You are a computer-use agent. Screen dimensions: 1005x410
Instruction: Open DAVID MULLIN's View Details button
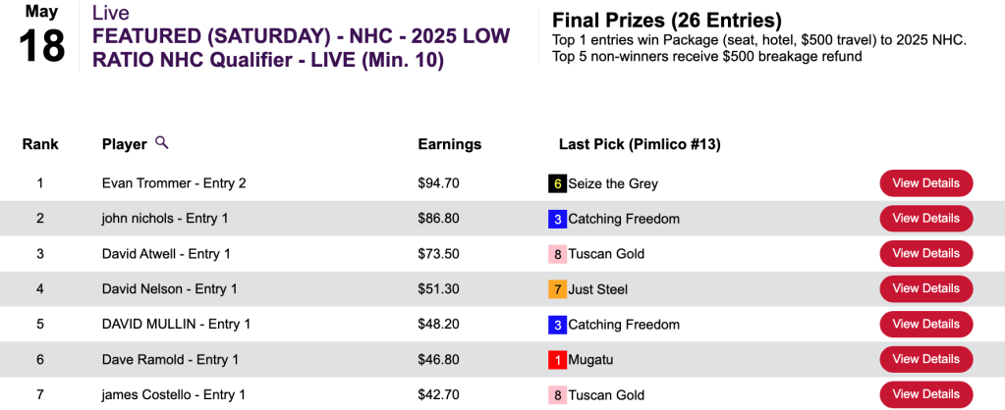coord(925,325)
